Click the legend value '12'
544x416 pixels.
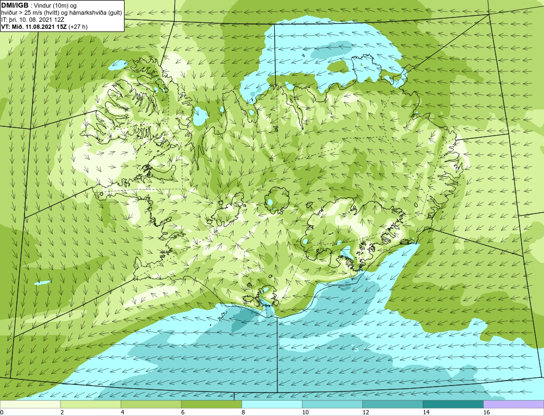366,412
